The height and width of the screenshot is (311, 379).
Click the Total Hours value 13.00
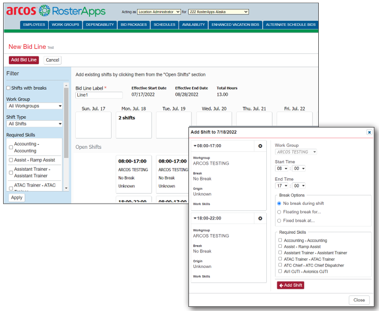[x=222, y=94]
